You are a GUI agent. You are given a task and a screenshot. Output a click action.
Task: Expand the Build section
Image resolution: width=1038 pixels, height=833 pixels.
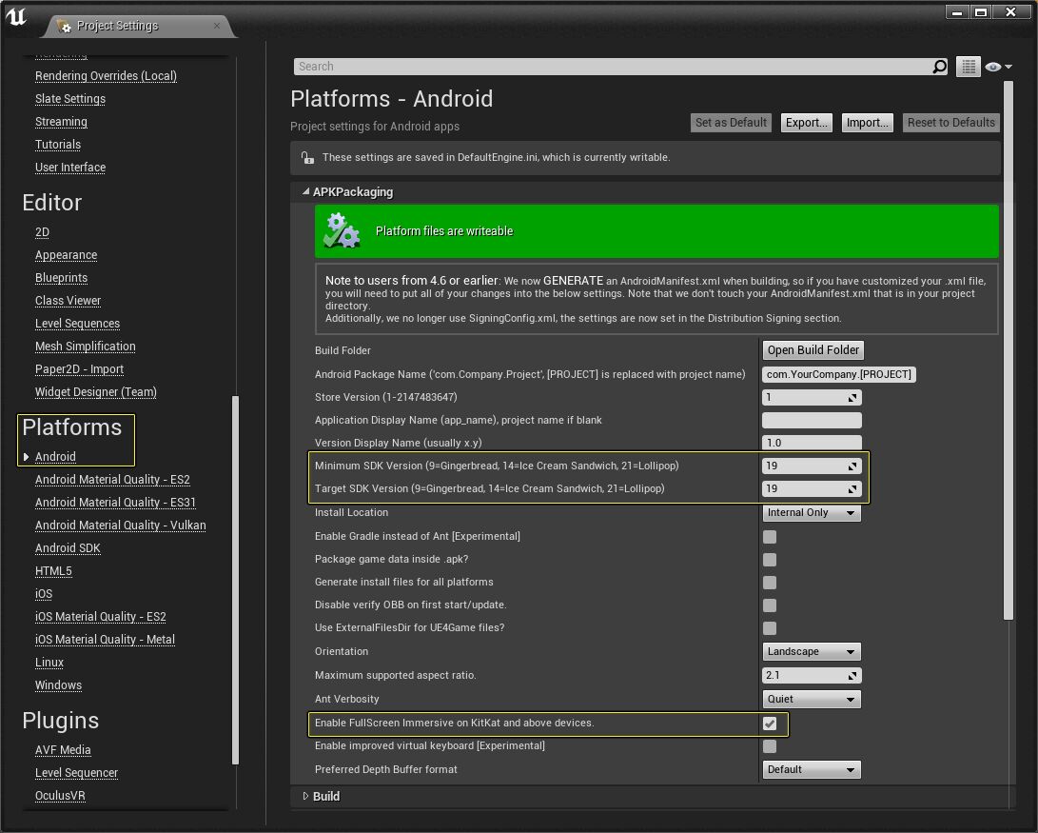click(x=305, y=796)
